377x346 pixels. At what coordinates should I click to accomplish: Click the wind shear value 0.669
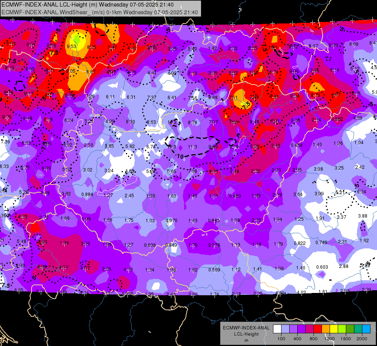214,269
